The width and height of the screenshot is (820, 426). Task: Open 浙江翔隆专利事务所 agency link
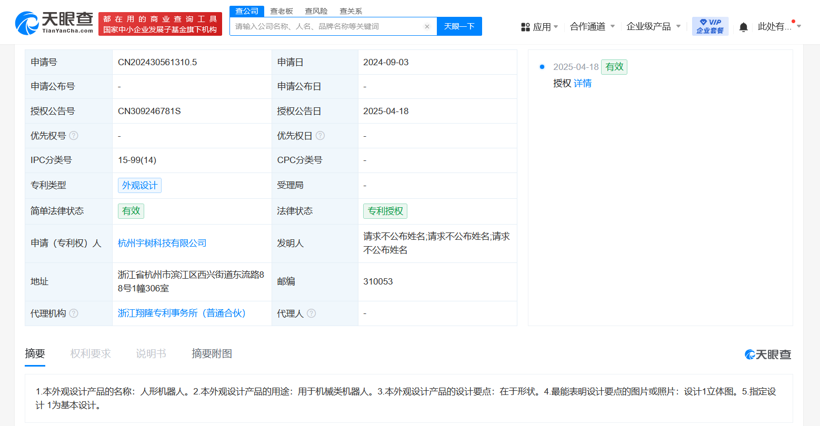coord(182,313)
